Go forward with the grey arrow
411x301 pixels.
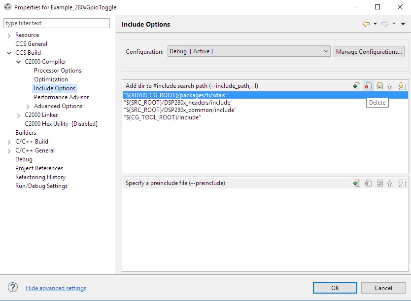point(385,24)
